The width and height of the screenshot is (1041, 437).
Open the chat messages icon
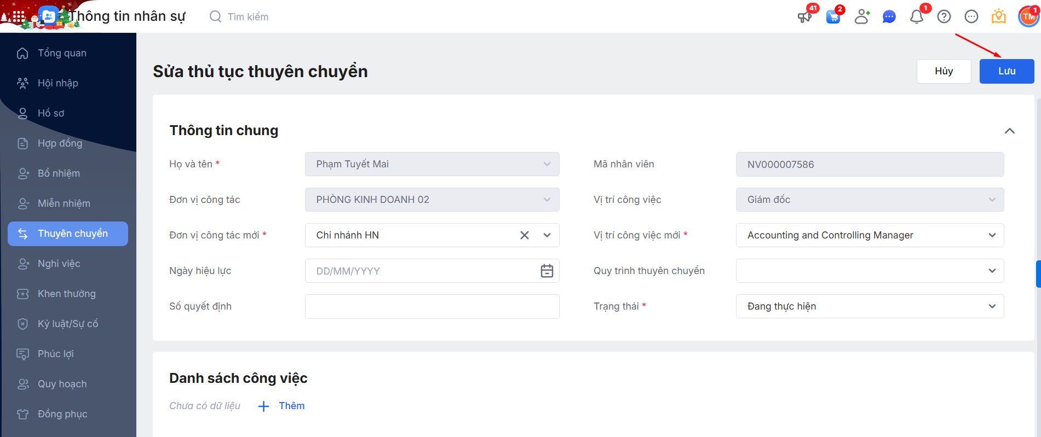point(889,17)
